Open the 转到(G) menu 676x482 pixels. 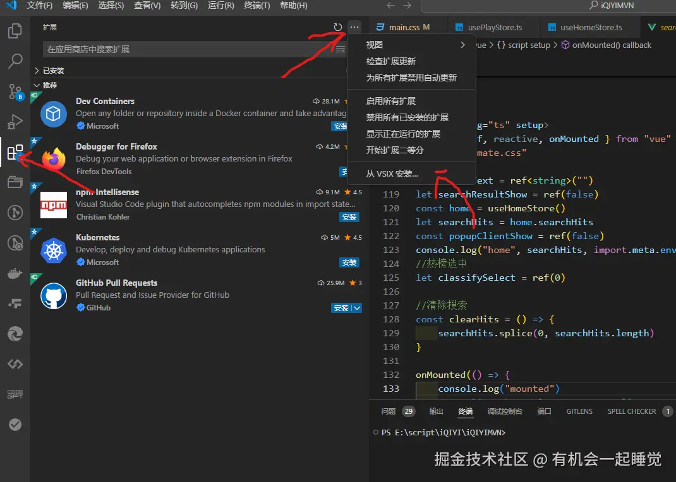[184, 5]
